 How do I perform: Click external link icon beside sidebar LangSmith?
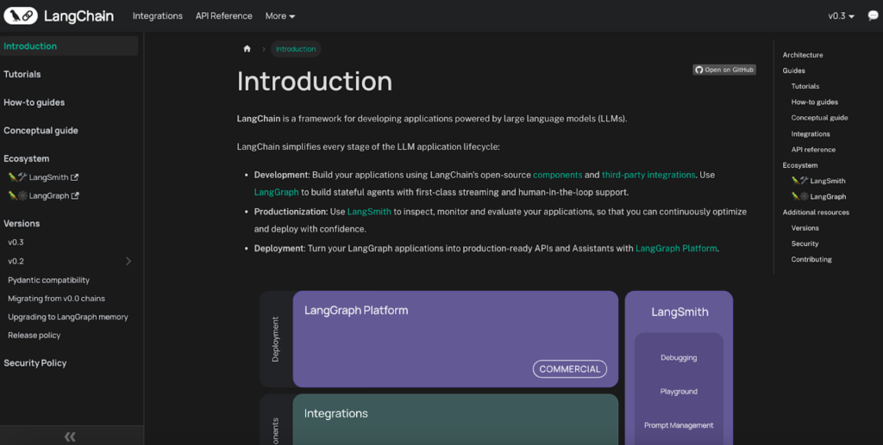(x=74, y=177)
